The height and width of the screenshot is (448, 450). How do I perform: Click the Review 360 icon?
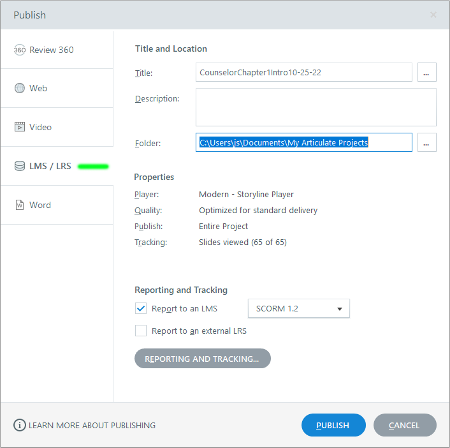[20, 50]
